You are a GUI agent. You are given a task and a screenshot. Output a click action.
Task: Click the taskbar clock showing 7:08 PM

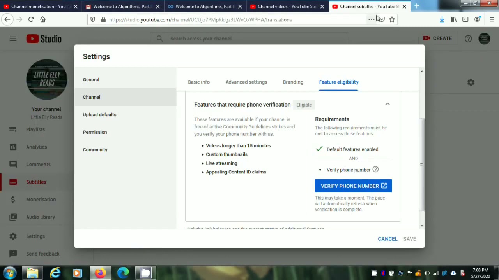coord(480,273)
